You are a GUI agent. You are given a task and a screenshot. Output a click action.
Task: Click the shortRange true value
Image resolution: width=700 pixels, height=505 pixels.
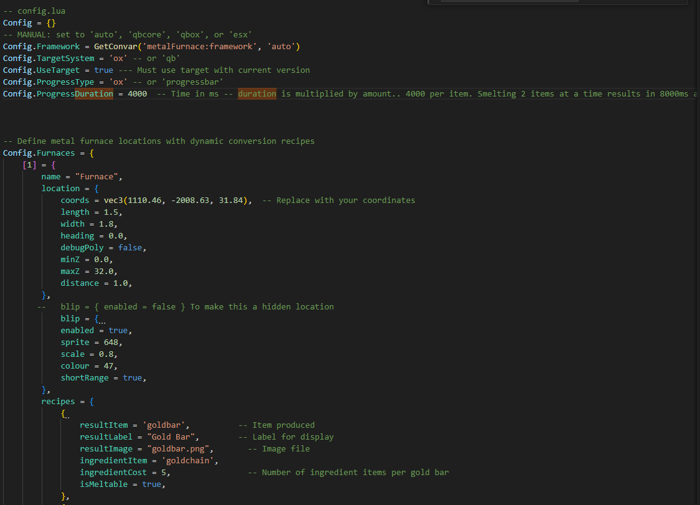pos(133,378)
